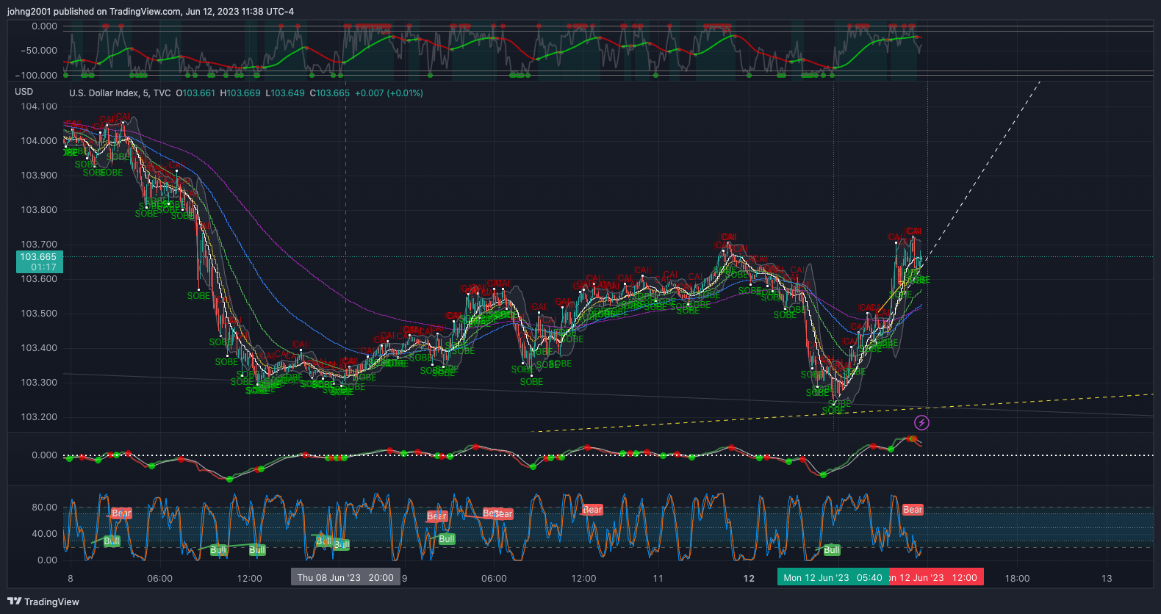
Task: Click the close value C103.665
Action: [329, 93]
